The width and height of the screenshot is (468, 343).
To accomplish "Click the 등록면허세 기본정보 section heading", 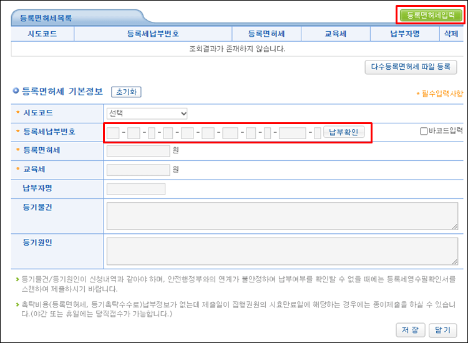I will tap(62, 91).
